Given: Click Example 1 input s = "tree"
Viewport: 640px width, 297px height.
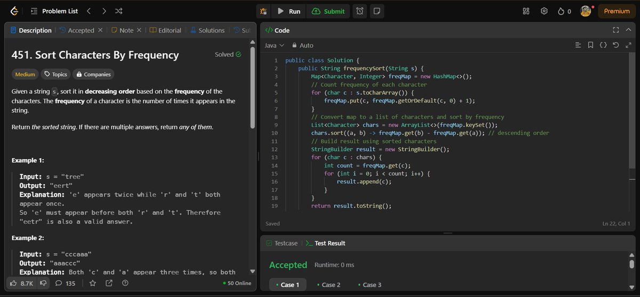Looking at the screenshot, I should pyautogui.click(x=52, y=177).
